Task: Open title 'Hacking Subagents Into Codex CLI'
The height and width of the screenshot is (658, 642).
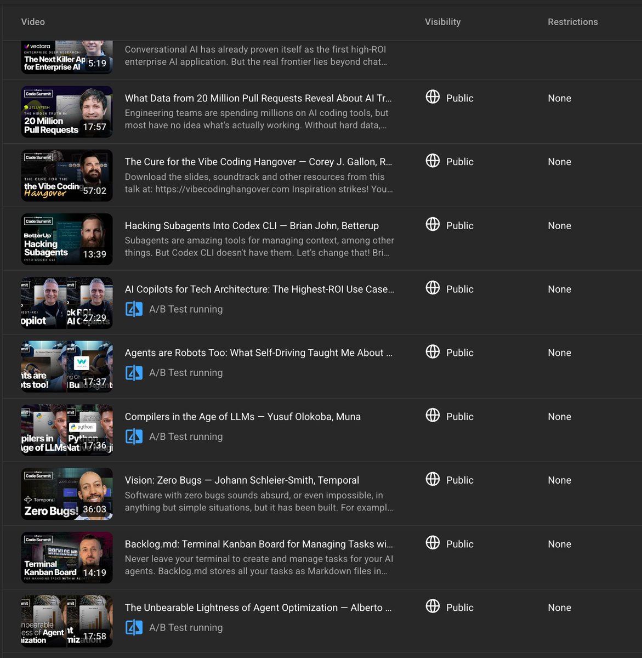Action: (x=252, y=225)
